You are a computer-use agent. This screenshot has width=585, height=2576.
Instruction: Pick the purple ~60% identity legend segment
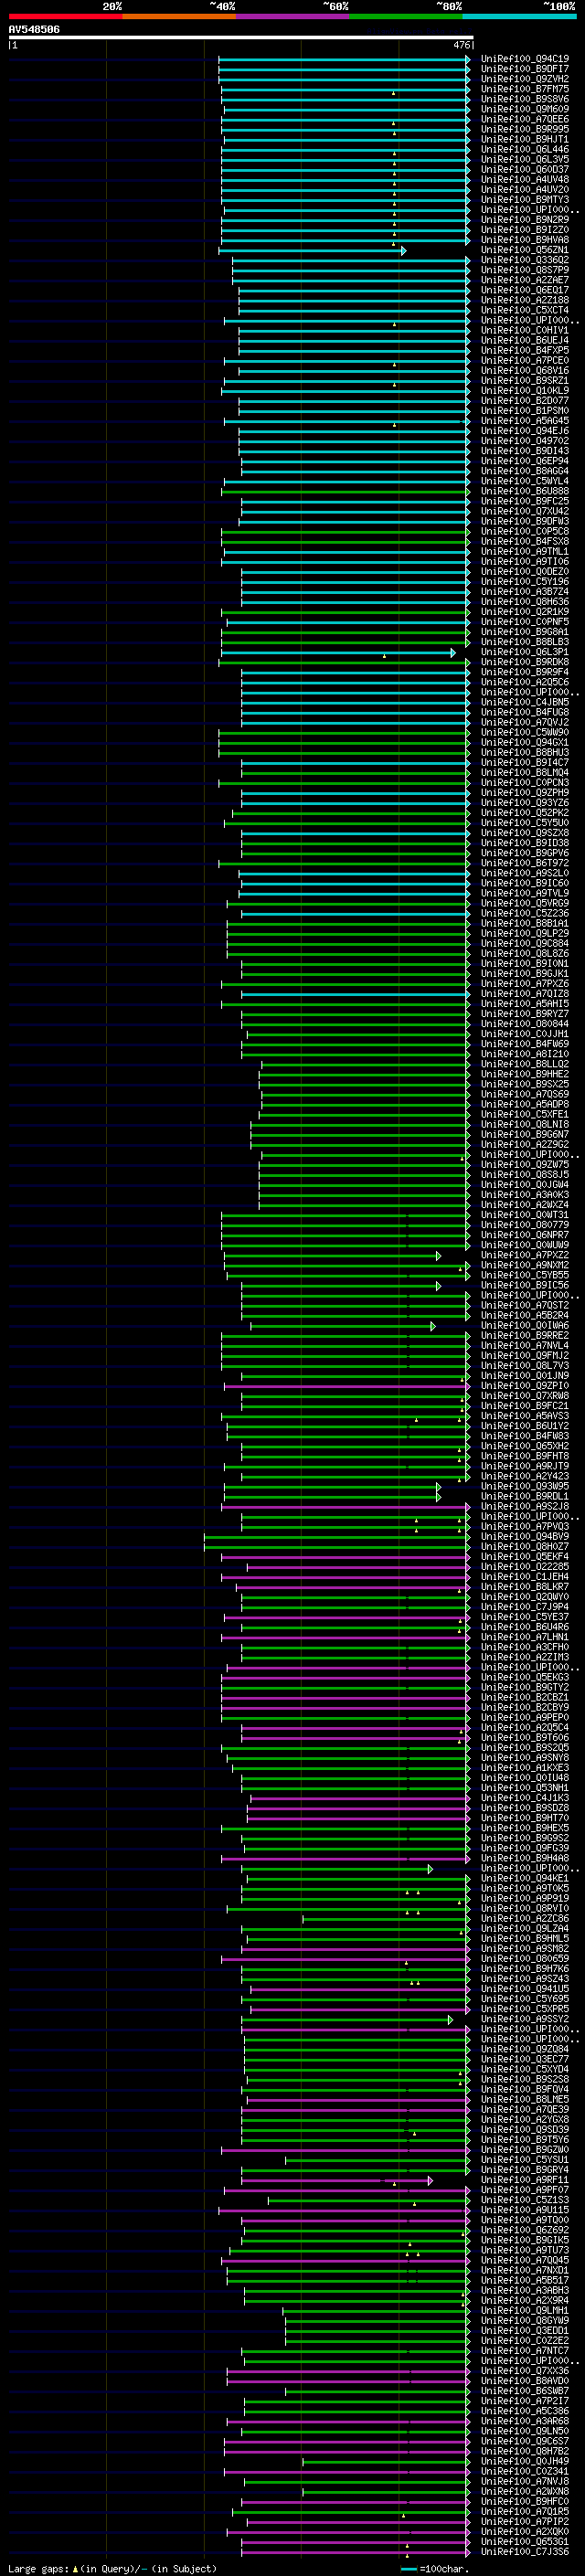293,16
